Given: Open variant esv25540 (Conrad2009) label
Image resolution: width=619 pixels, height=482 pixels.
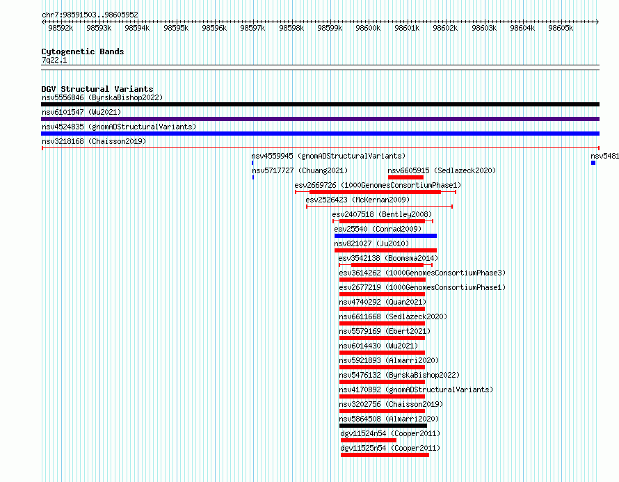Looking at the screenshot, I should click(378, 229).
